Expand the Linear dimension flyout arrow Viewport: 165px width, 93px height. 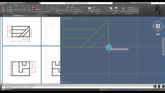37,11
